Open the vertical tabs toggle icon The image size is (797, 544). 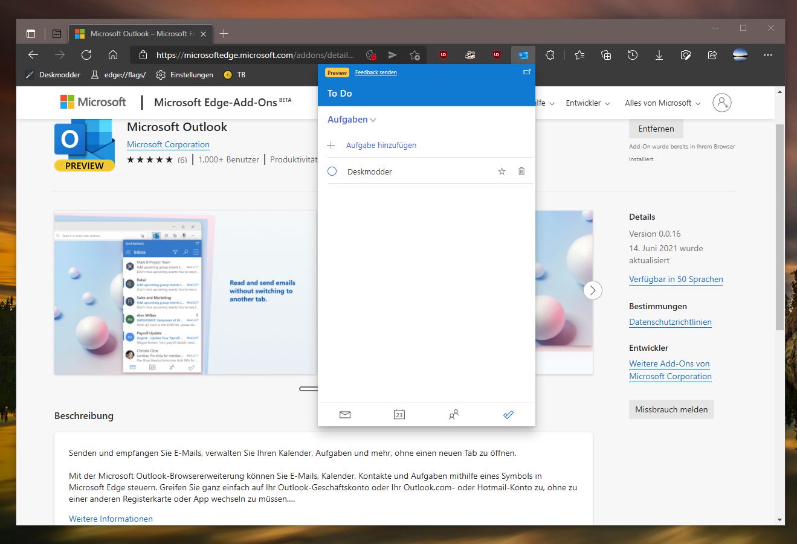click(x=31, y=34)
